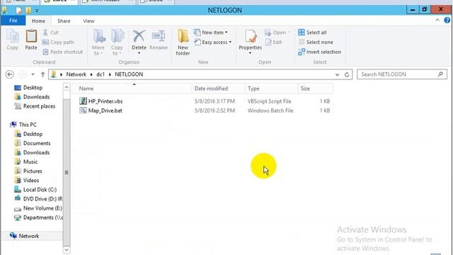Switch to the Share ribbon tab

point(64,21)
